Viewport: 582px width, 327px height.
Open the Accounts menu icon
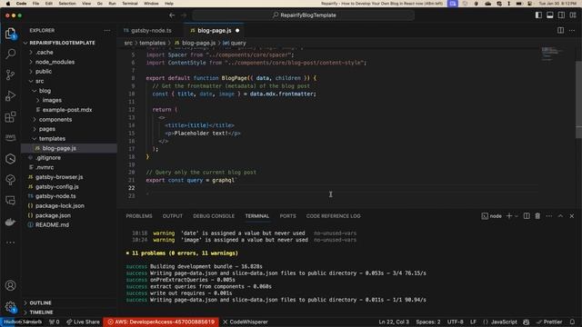click(x=10, y=285)
